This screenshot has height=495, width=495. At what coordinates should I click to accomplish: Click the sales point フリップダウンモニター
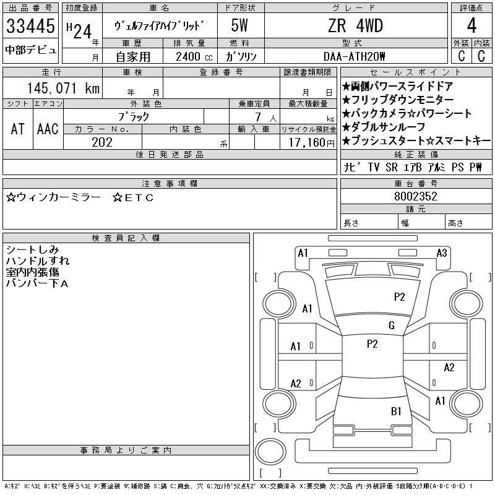click(398, 100)
